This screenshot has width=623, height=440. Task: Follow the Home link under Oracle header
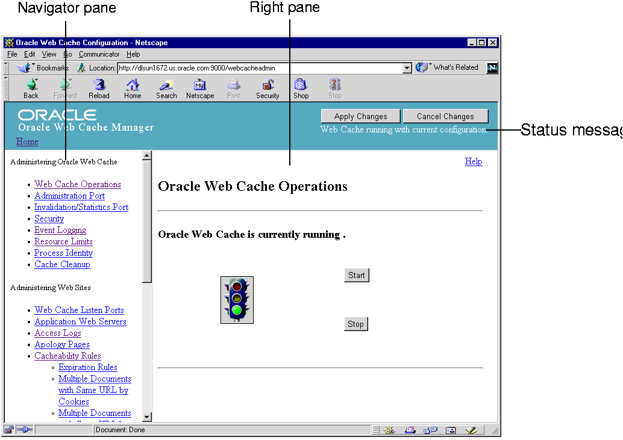click(28, 141)
